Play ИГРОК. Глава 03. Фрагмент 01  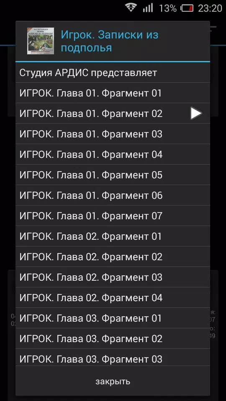pos(113,318)
